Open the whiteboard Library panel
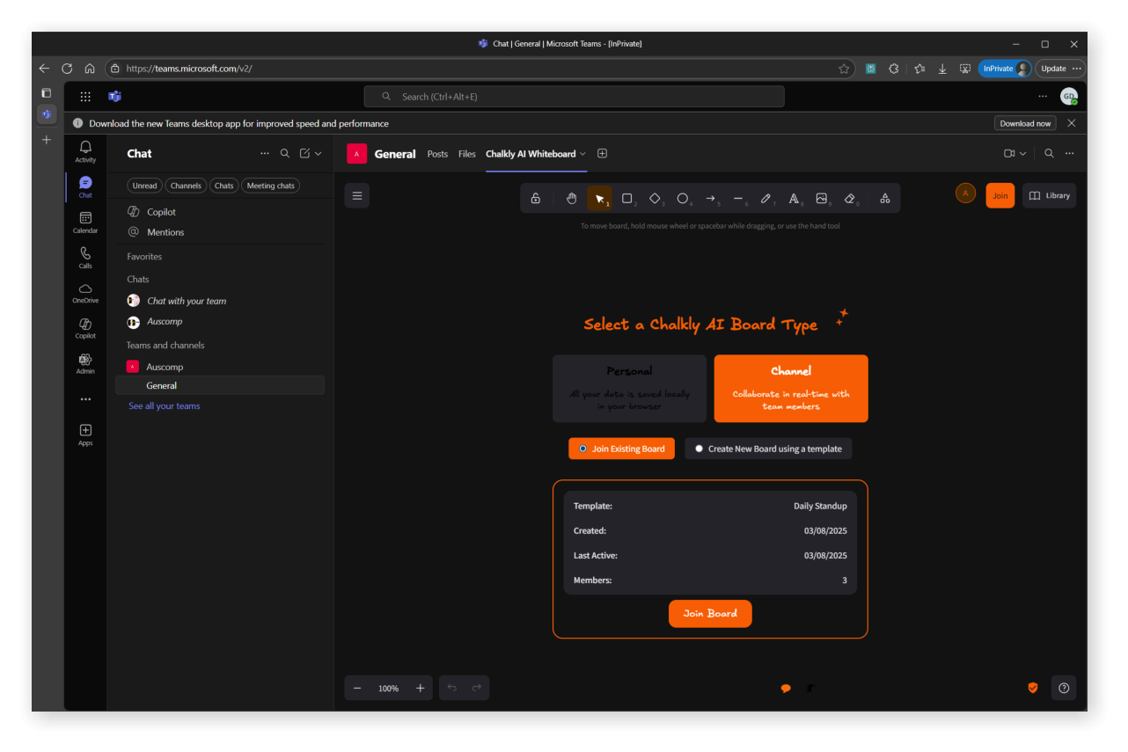This screenshot has height=752, width=1128. pyautogui.click(x=1049, y=195)
